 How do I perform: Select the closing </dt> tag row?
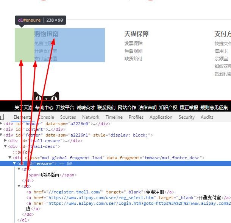[28, 181]
